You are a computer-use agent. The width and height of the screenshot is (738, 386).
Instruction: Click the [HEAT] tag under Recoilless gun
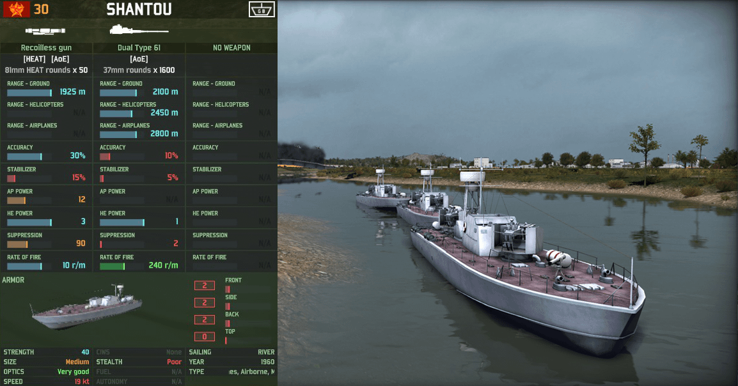pyautogui.click(x=35, y=59)
